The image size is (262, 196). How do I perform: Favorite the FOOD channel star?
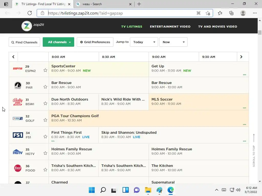[45, 170]
